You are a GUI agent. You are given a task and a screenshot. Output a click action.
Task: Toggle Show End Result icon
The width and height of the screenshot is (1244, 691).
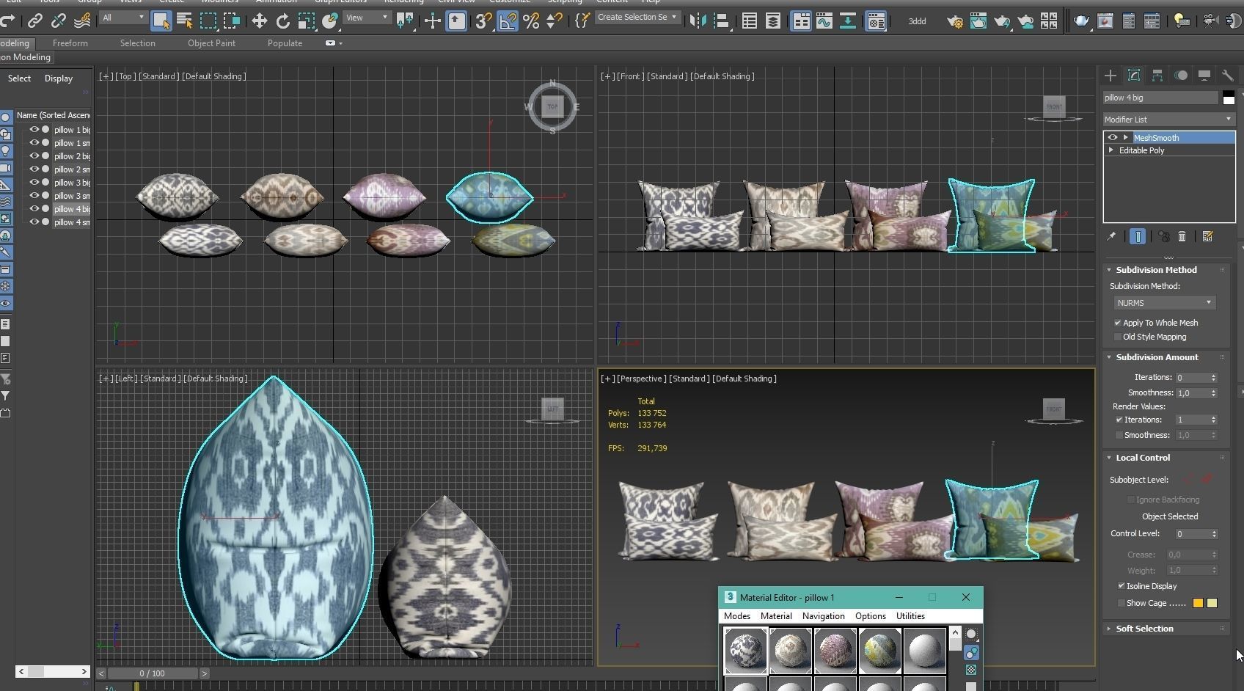click(x=1138, y=236)
